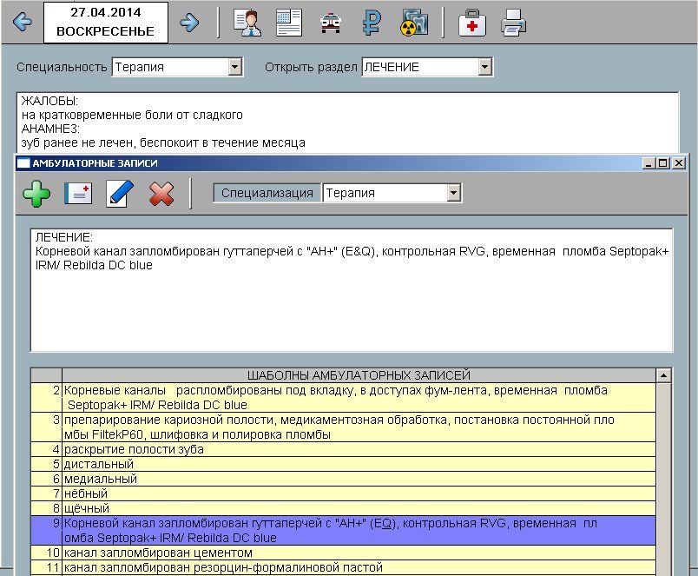Open the X-ray radiation icon
Viewport: 698px width, 576px height.
(414, 23)
